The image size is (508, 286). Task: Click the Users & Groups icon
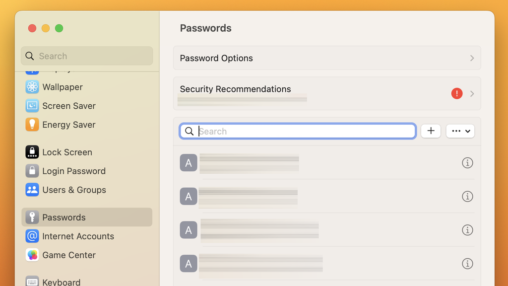32,190
